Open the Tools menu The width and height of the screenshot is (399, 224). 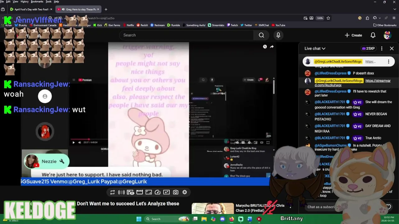49,2
